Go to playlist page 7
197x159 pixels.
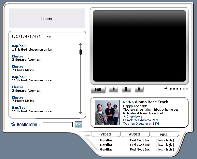[40, 37]
